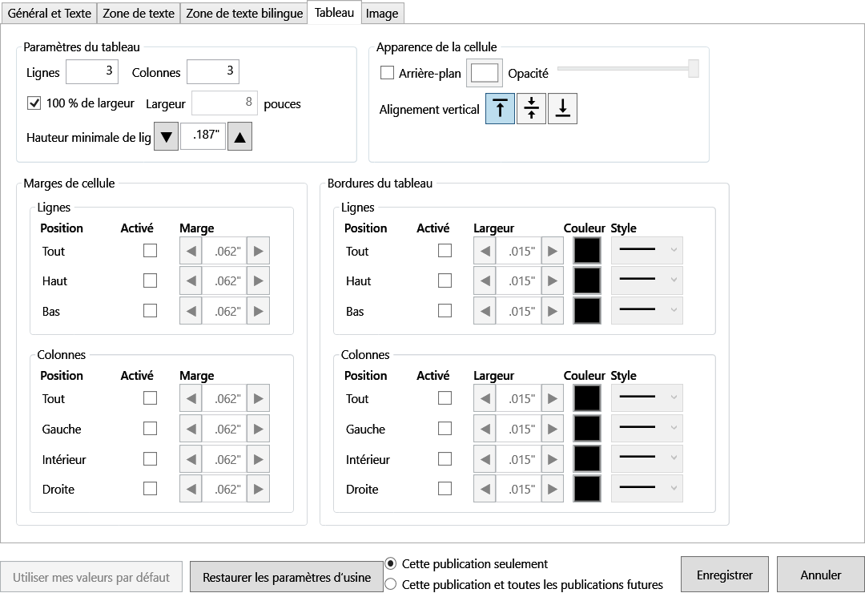Viewport: 865px width, 593px height.
Task: Open Arrière-plan color swatch
Action: 485,73
